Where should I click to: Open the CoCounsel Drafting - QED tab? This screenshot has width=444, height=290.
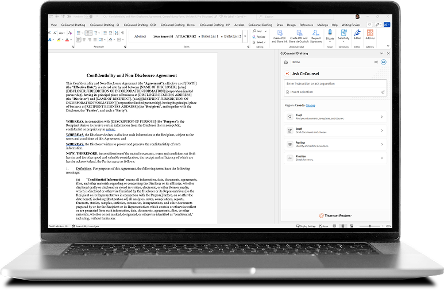[x=140, y=25]
